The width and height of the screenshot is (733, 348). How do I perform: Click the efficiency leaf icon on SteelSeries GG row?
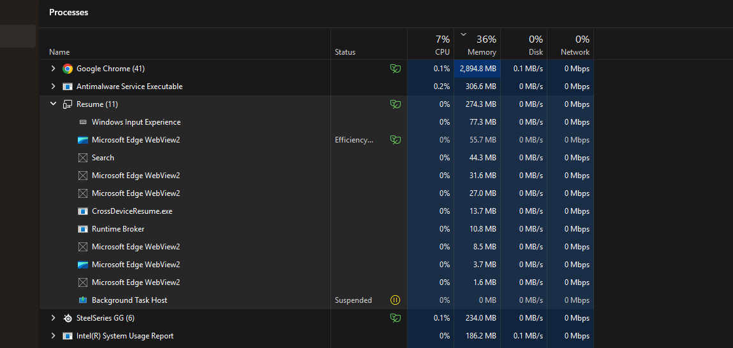tap(396, 318)
